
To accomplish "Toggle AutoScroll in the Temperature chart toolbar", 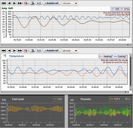I will (52, 51).
